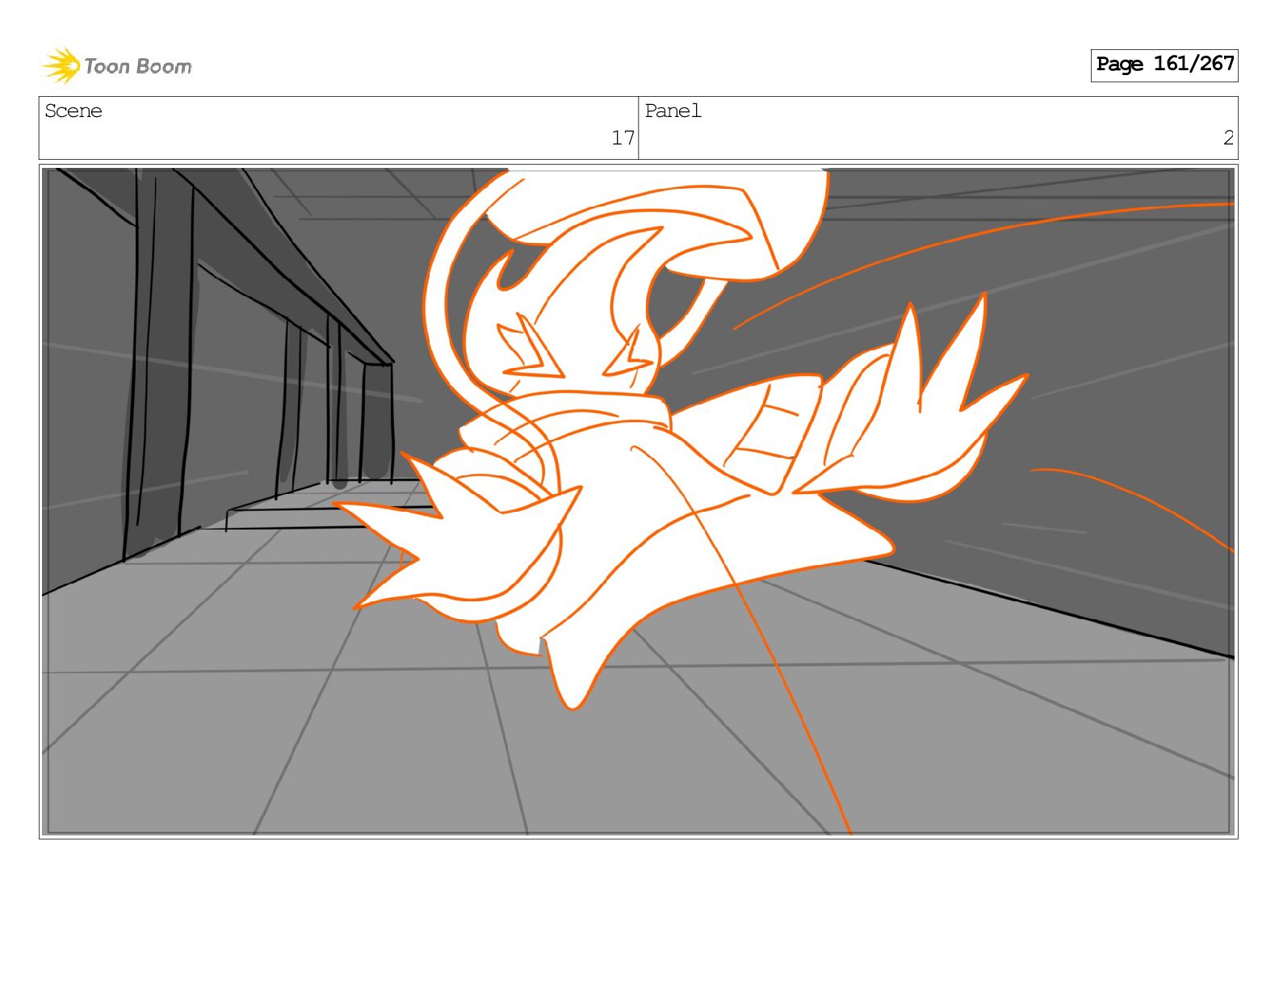Click the 'Page 161/267' page indicator
Viewport: 1279px width, 988px height.
click(x=1164, y=65)
